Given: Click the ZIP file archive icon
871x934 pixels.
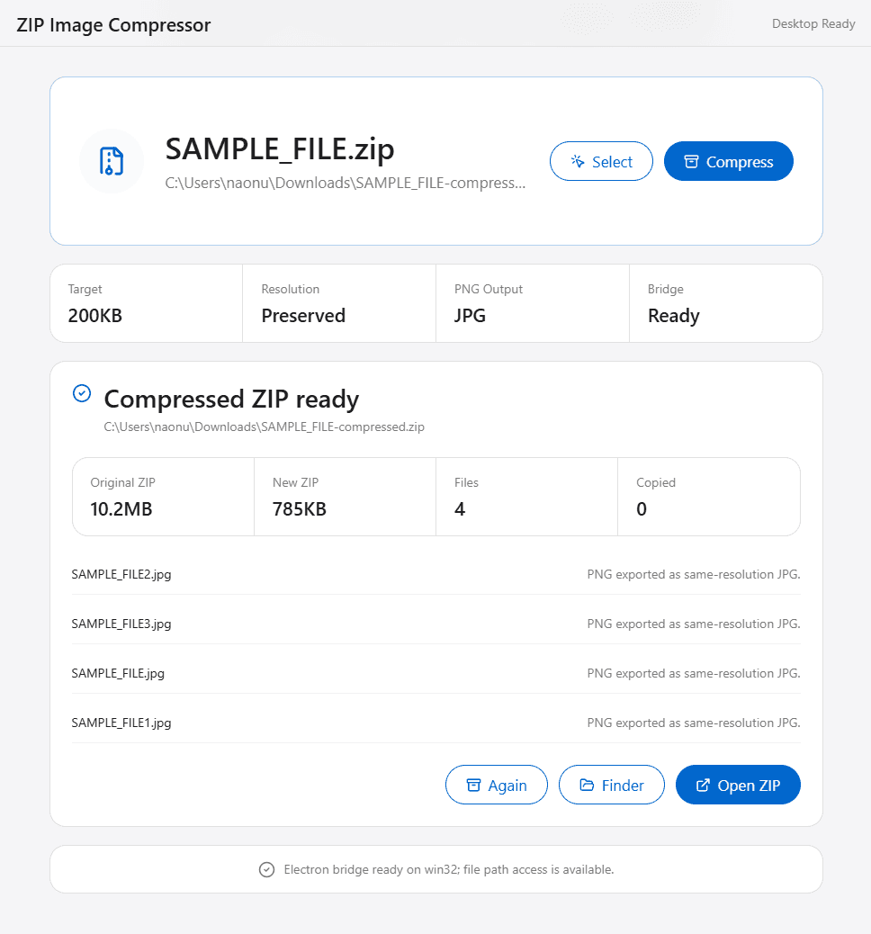Looking at the screenshot, I should [112, 161].
